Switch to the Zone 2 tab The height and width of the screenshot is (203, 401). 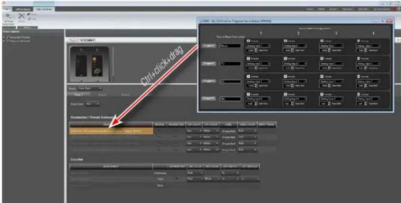coord(102,95)
